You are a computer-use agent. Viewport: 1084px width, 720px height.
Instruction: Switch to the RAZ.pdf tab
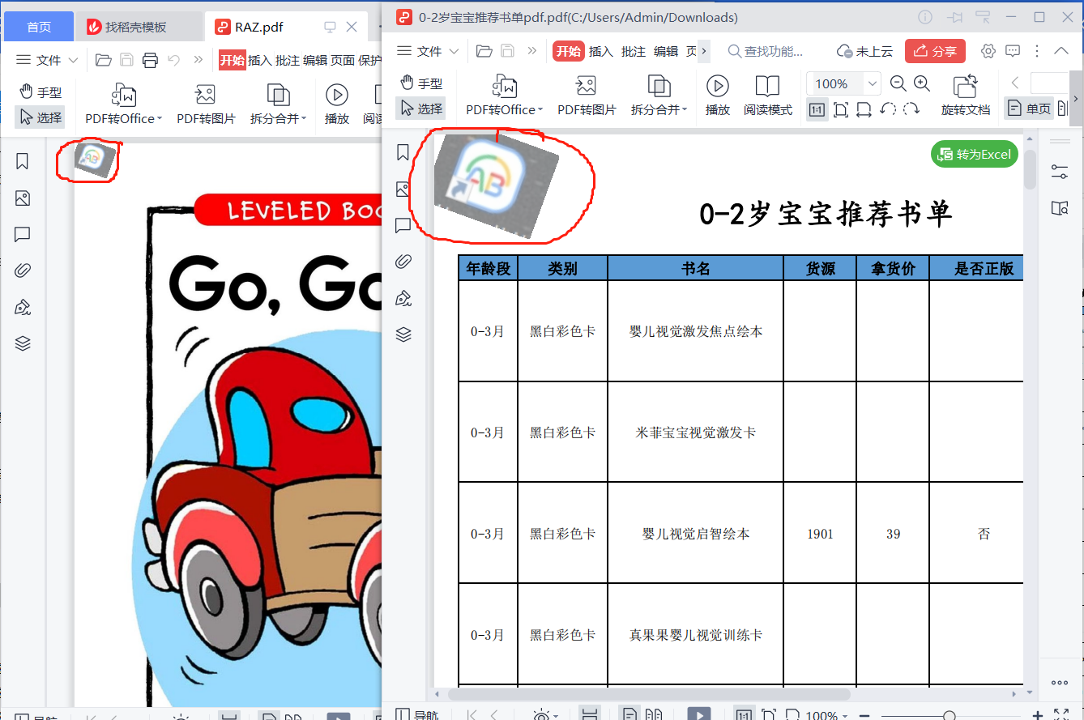coord(259,26)
